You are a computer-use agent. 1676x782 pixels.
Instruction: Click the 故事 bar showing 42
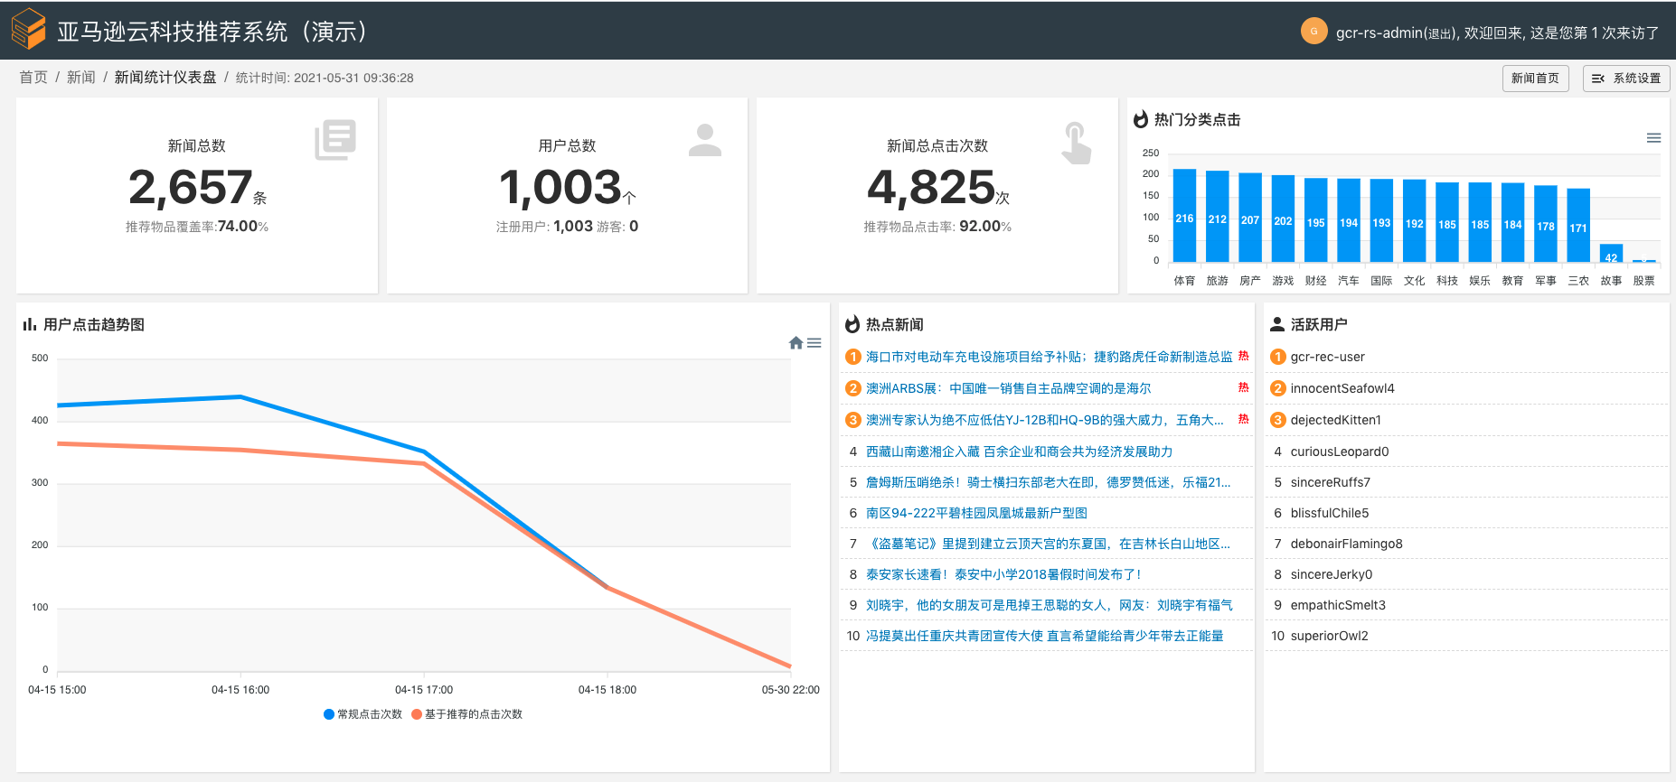1611,254
